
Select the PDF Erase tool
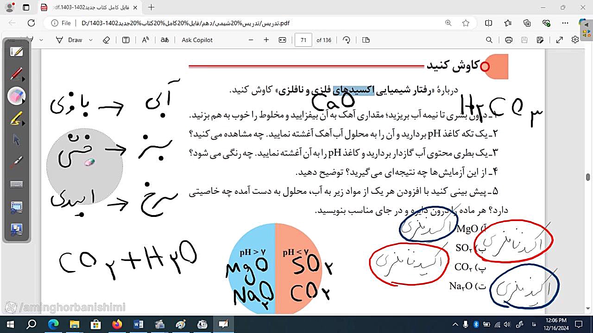click(106, 40)
